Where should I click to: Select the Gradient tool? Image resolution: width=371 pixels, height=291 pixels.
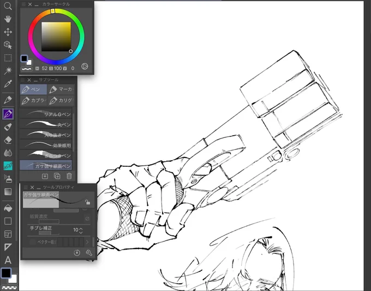(x=8, y=192)
